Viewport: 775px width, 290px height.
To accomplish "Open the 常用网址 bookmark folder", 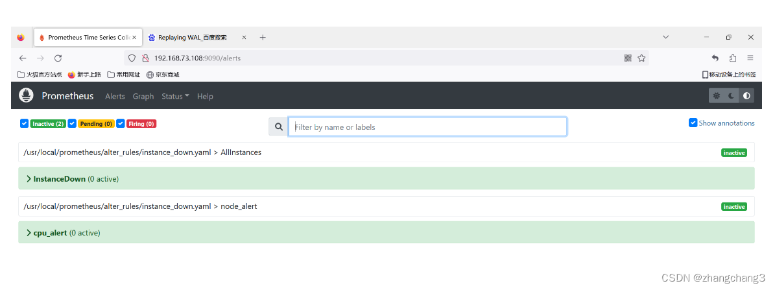I will 124,75.
